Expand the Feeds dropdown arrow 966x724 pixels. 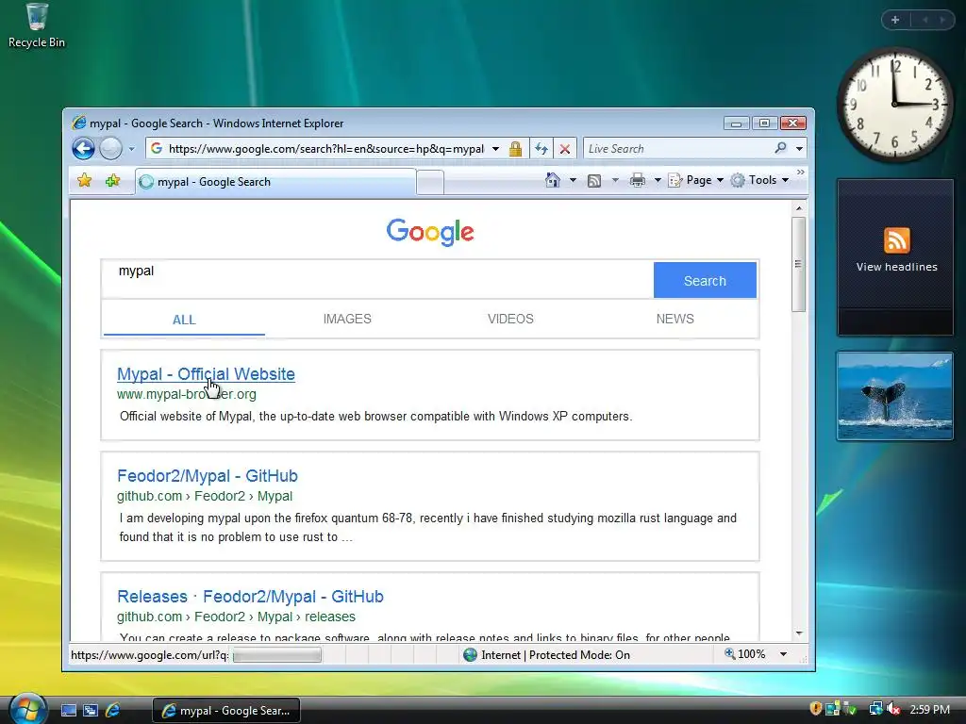pyautogui.click(x=615, y=180)
